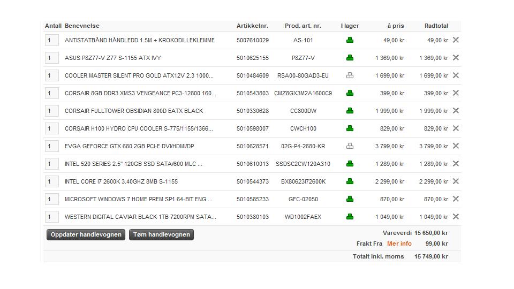Click the Benevnelse column header
The width and height of the screenshot is (514, 289).
[82, 26]
